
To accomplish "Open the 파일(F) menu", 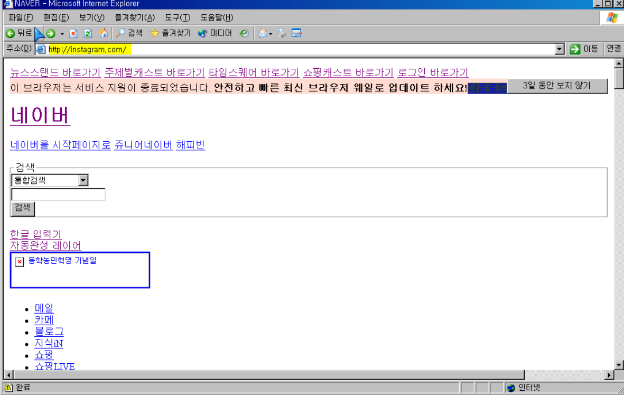I will [x=21, y=17].
